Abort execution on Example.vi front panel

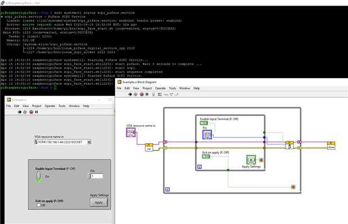tap(31, 112)
